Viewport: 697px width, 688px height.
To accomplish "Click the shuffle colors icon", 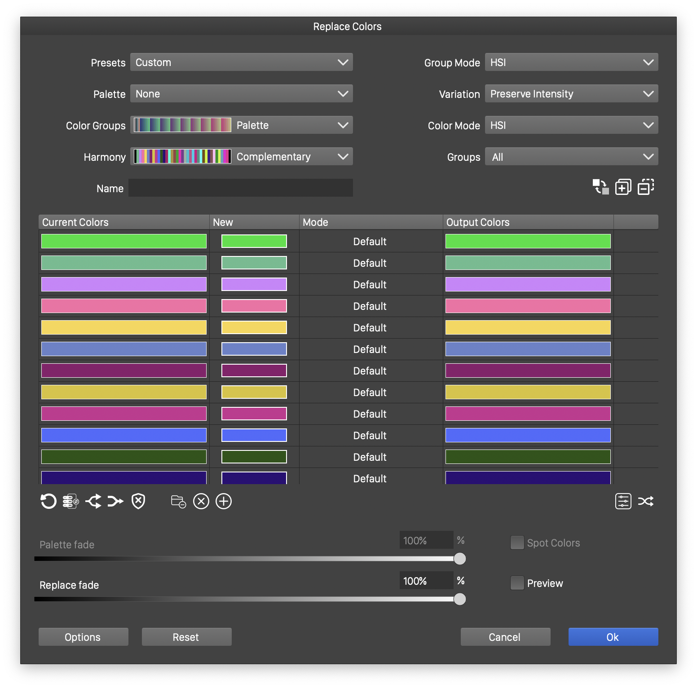I will coord(646,501).
